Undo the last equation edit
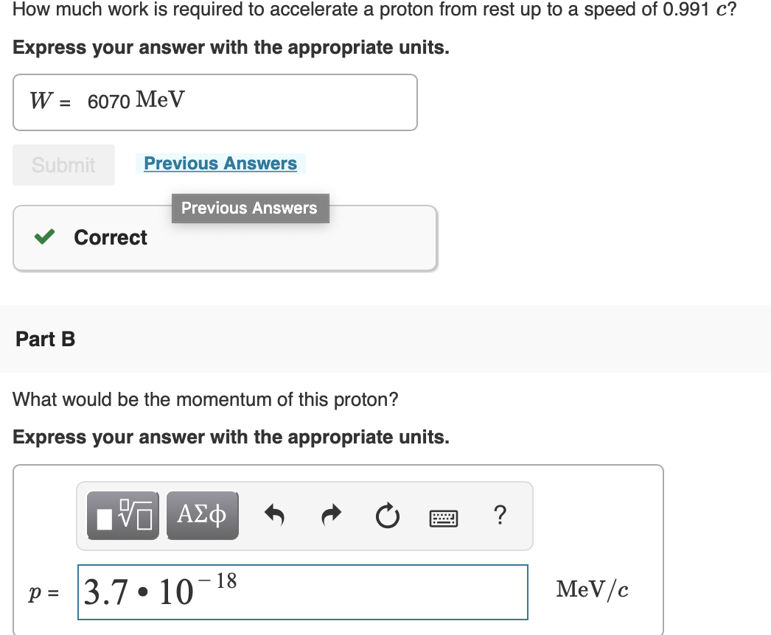 pyautogui.click(x=274, y=516)
